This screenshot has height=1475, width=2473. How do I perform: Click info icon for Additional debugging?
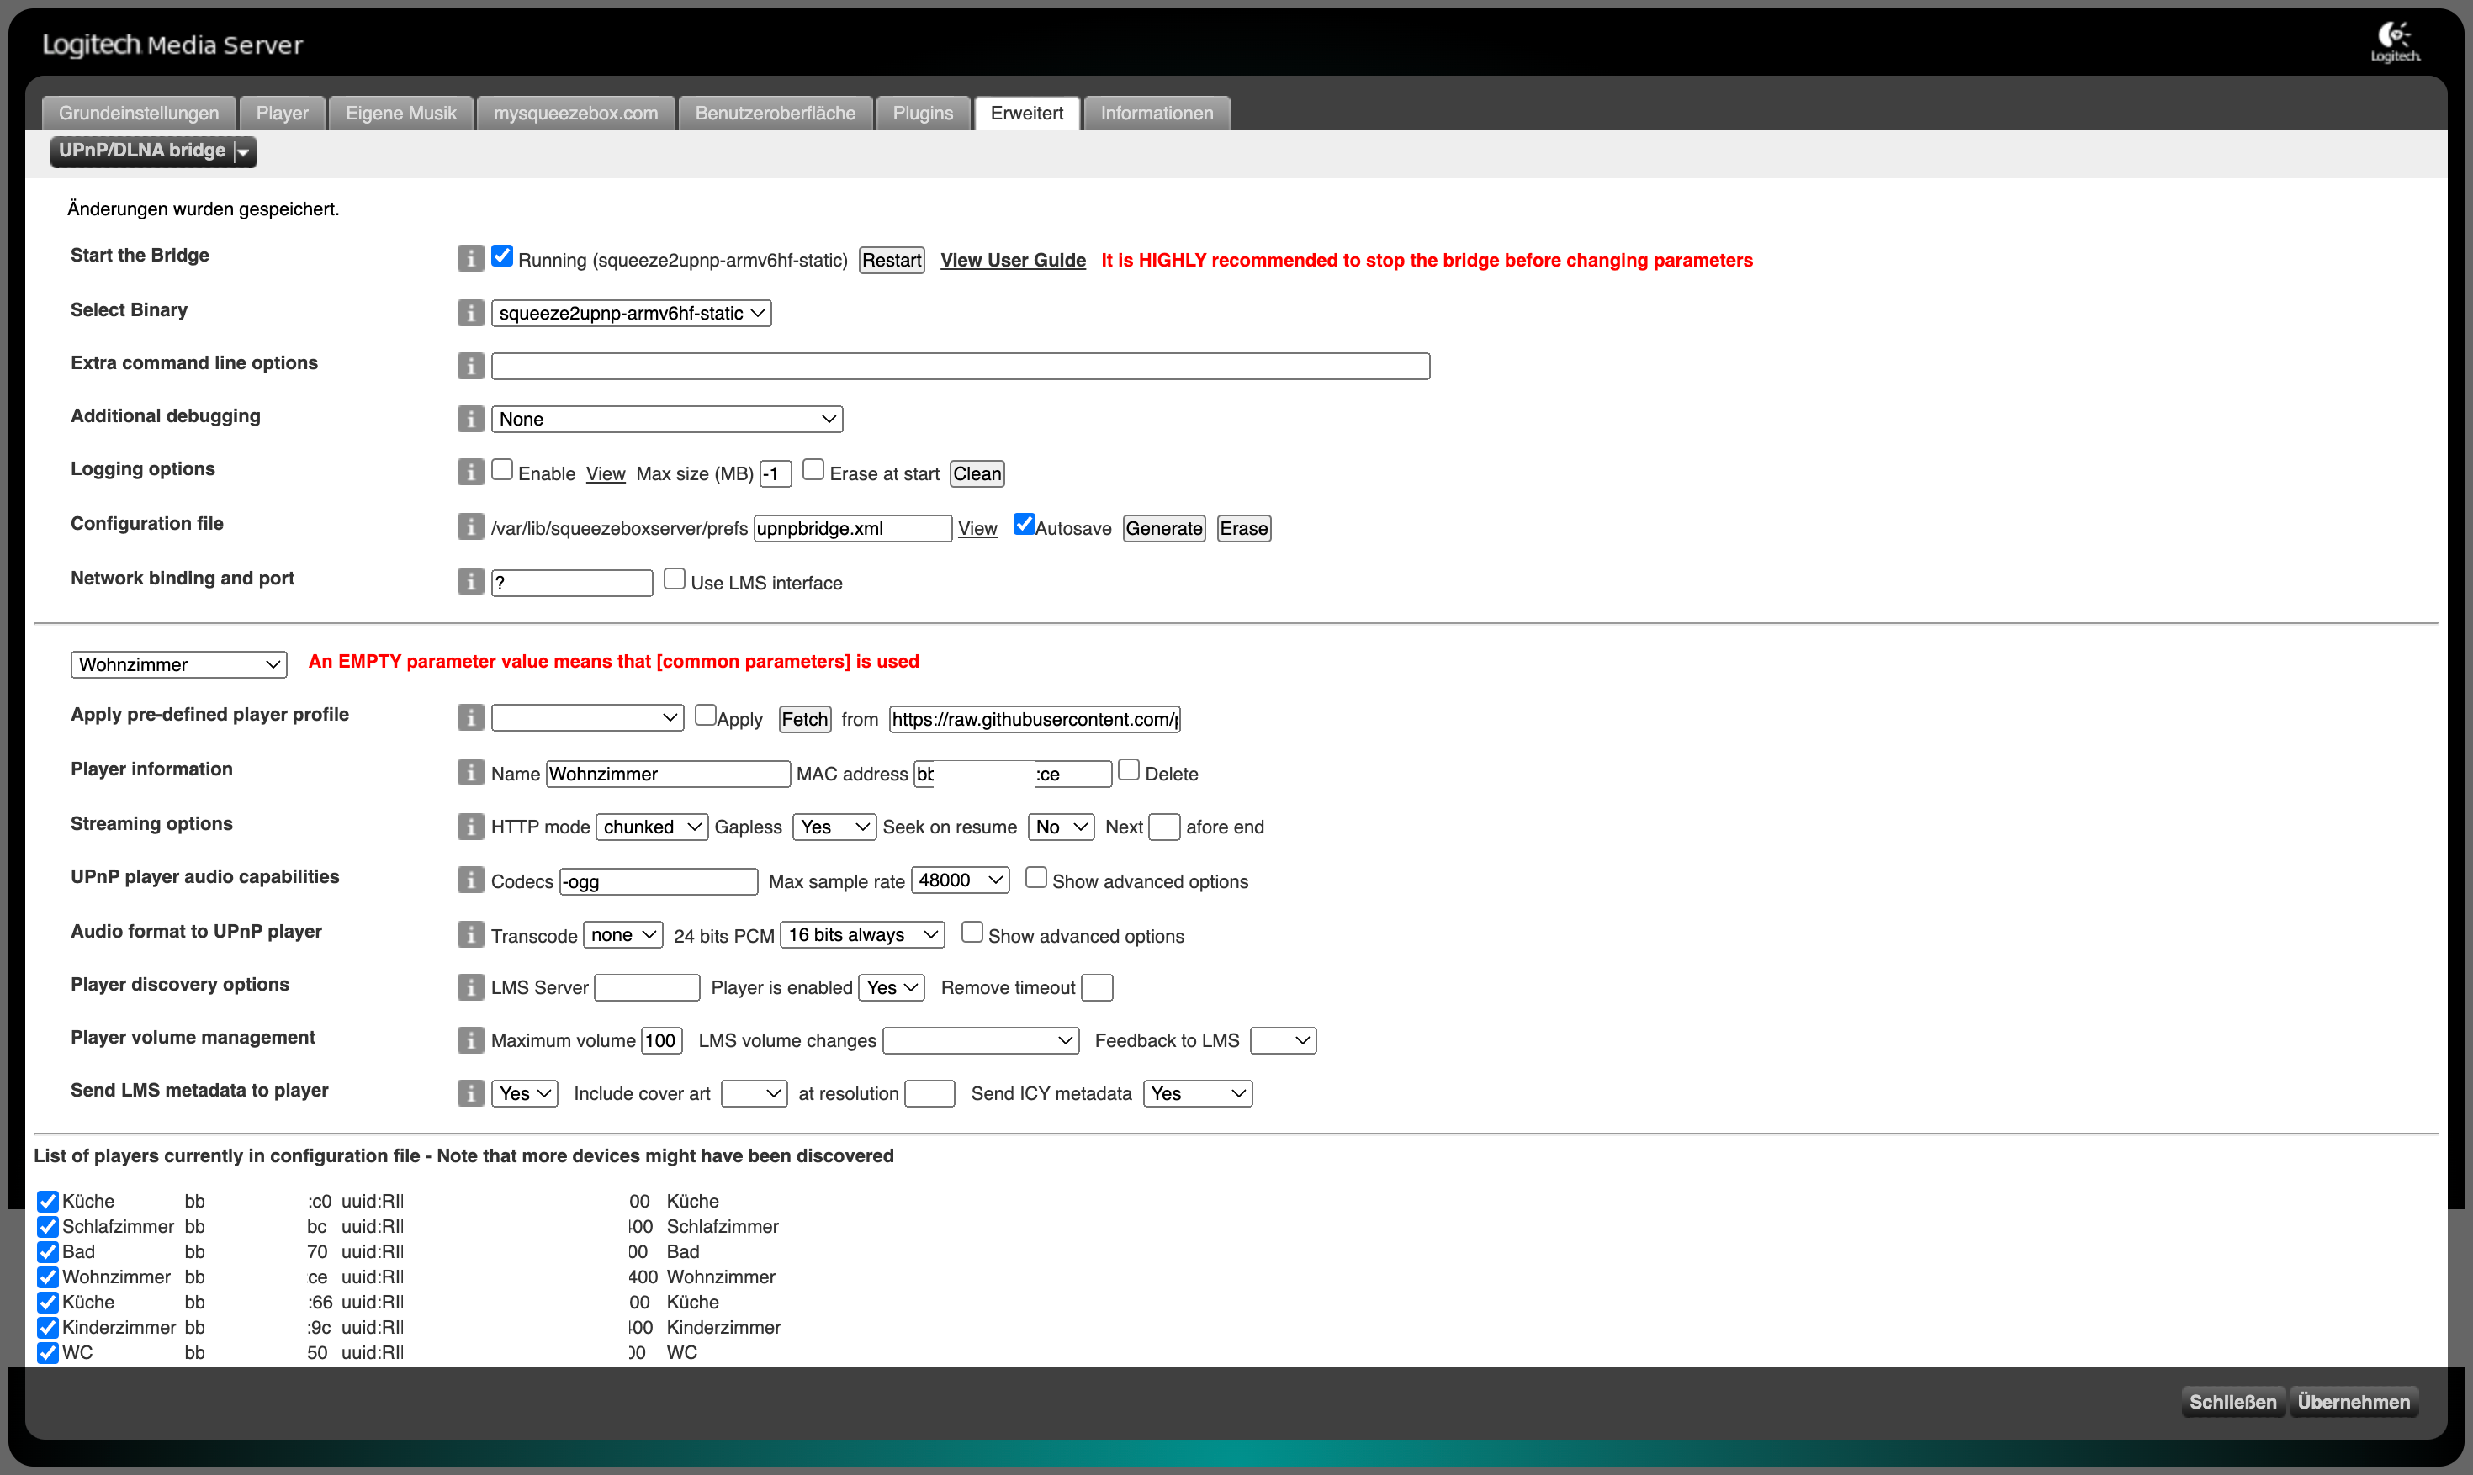470,419
